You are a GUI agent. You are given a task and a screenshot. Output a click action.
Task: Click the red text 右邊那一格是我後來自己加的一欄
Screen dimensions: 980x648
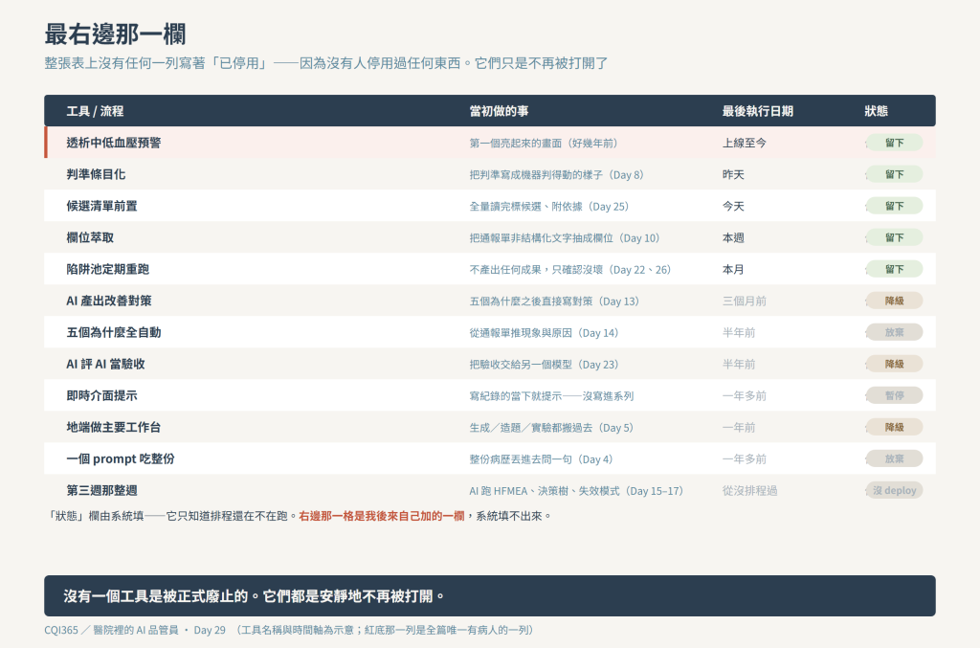pyautogui.click(x=382, y=516)
